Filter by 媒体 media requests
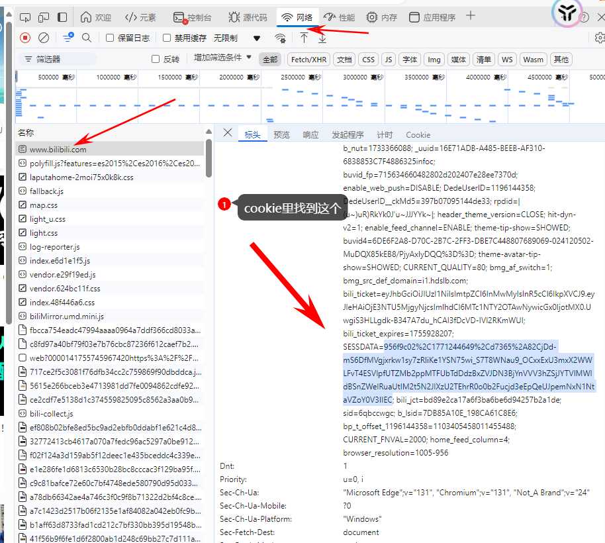The width and height of the screenshot is (605, 543). [458, 60]
